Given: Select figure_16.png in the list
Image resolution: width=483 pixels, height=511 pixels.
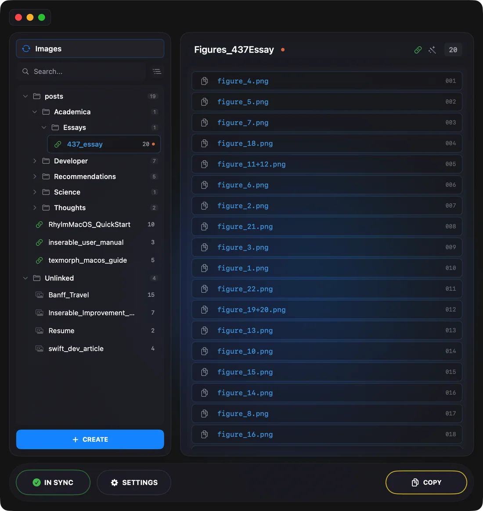Looking at the screenshot, I should click(327, 435).
